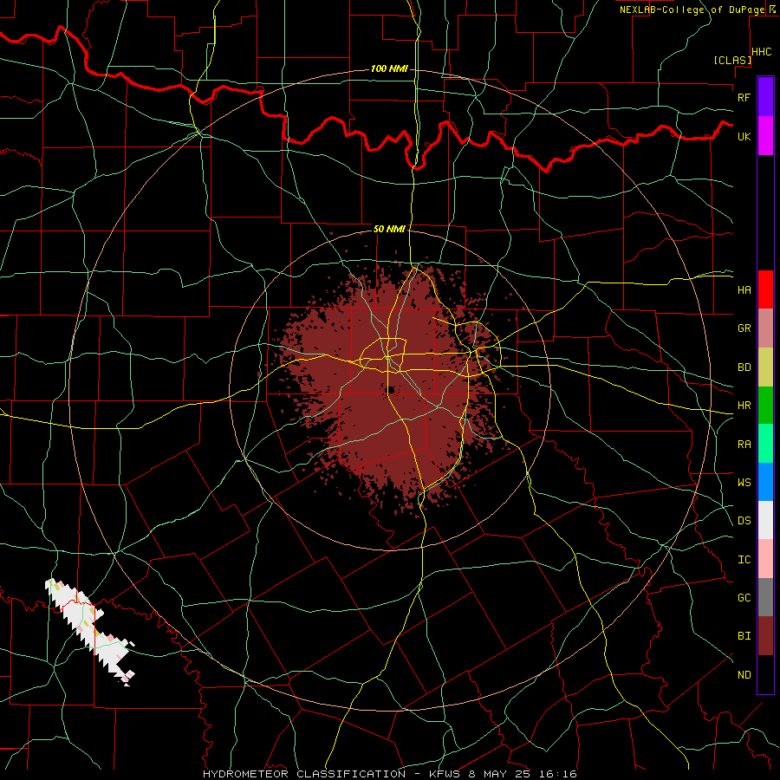Click the GC legend label

pos(744,598)
